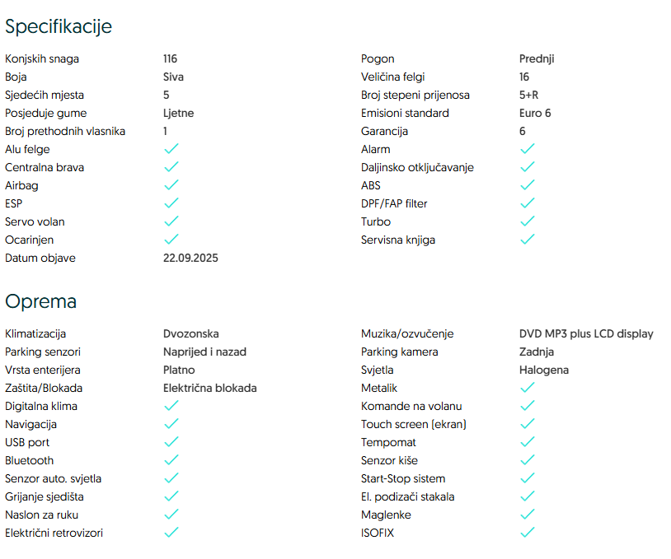This screenshot has height=559, width=671.
Task: Click the Konjskih snaga label
Action: (x=42, y=58)
